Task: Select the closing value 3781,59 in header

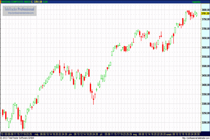Action: [x=37, y=2]
